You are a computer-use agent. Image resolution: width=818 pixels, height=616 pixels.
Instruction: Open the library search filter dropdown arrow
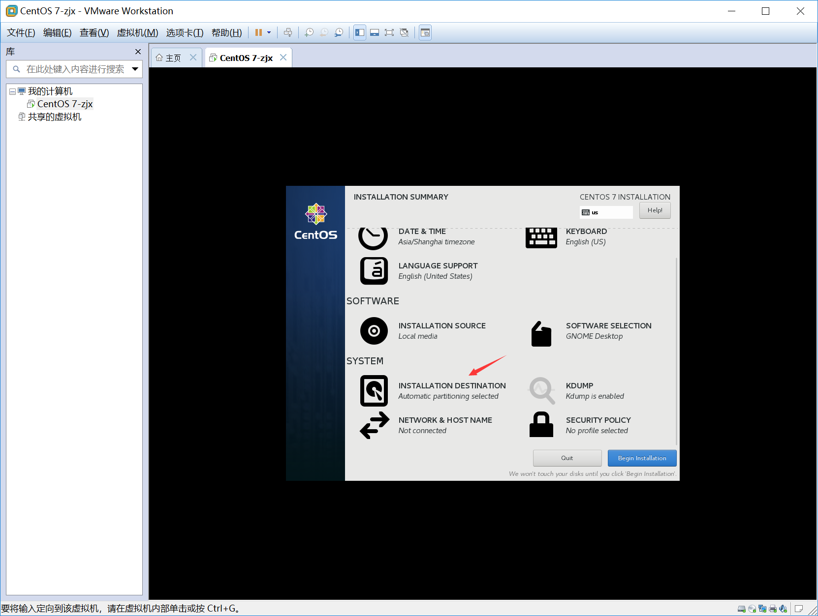[x=135, y=69]
